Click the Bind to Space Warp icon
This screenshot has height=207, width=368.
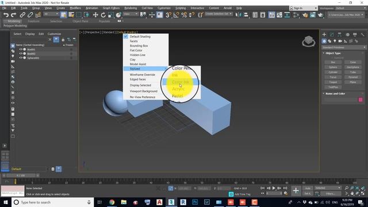click(x=38, y=15)
